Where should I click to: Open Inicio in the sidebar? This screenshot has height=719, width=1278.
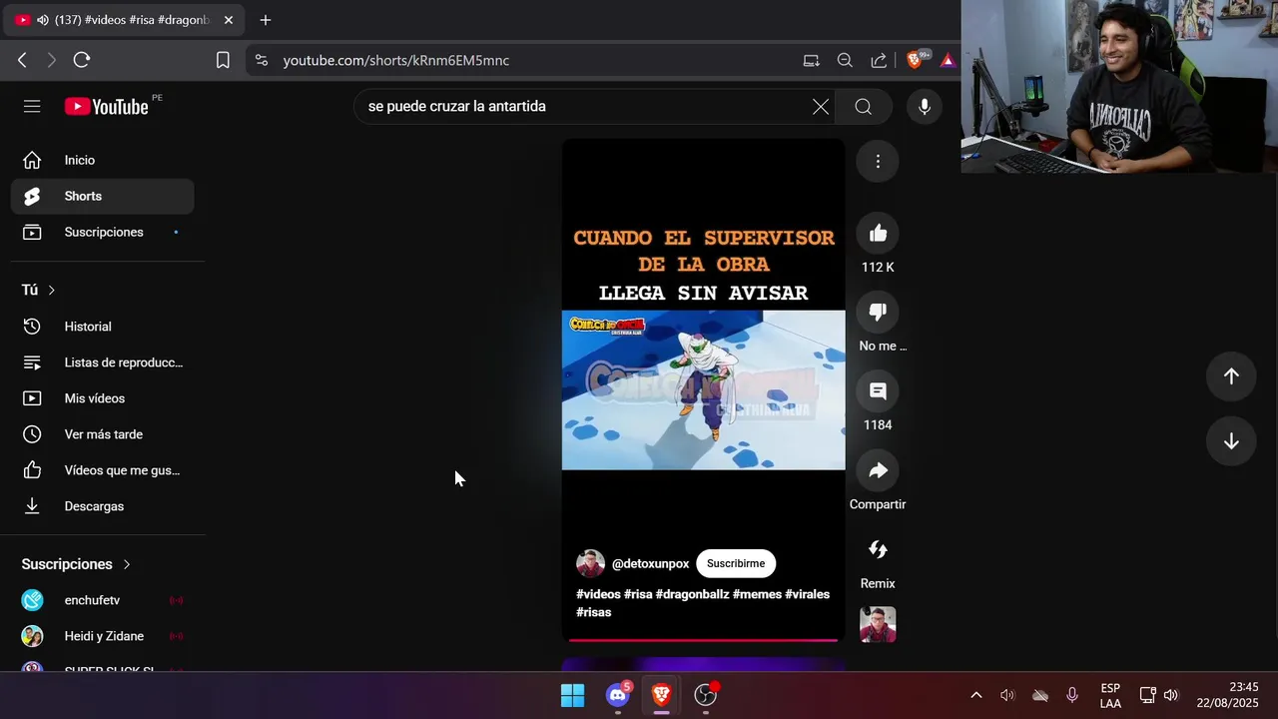click(x=103, y=160)
